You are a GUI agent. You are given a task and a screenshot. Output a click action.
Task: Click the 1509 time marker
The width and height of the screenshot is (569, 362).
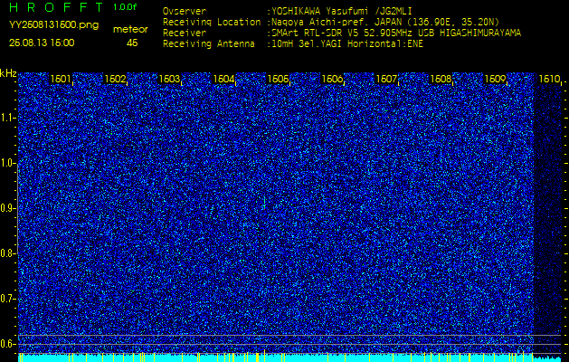pyautogui.click(x=496, y=79)
